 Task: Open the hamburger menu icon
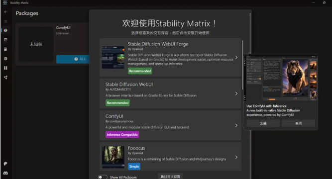tap(5, 21)
